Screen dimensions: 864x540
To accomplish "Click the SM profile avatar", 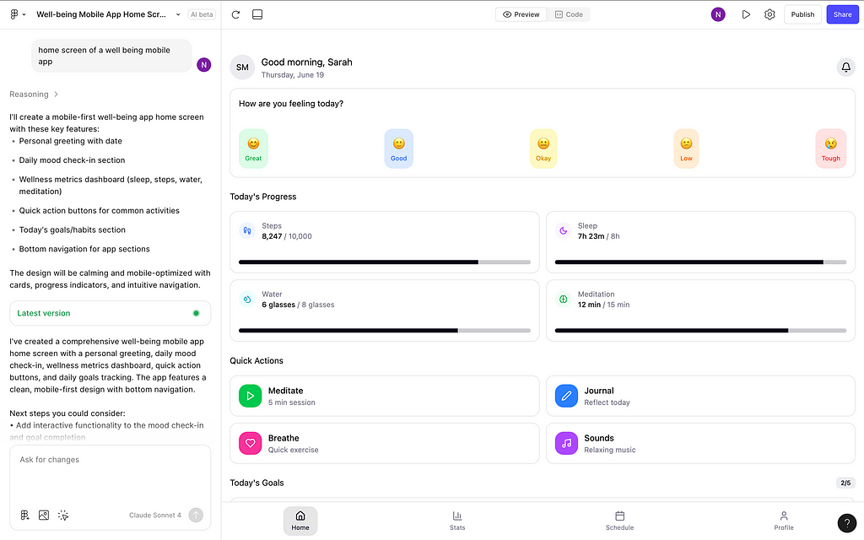I will 242,67.
